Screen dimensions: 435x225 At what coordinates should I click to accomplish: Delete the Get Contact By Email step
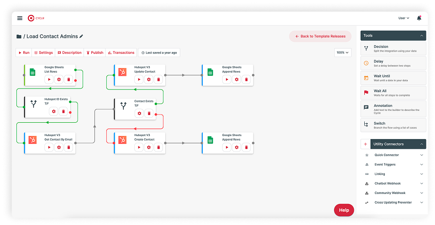click(68, 147)
